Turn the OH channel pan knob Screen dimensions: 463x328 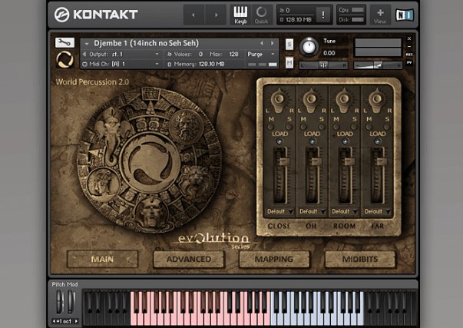click(311, 99)
